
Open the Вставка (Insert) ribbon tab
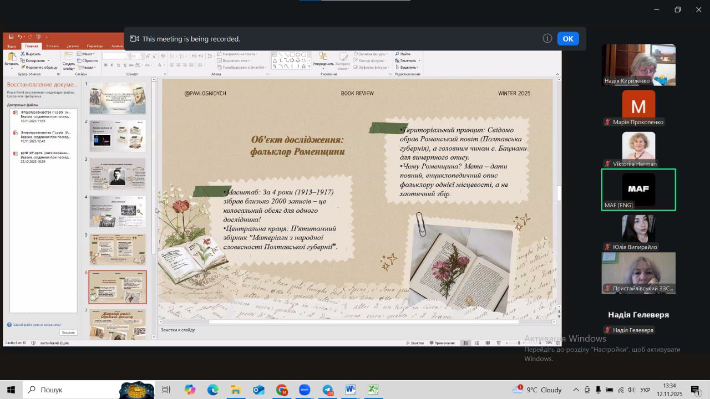pyautogui.click(x=53, y=46)
